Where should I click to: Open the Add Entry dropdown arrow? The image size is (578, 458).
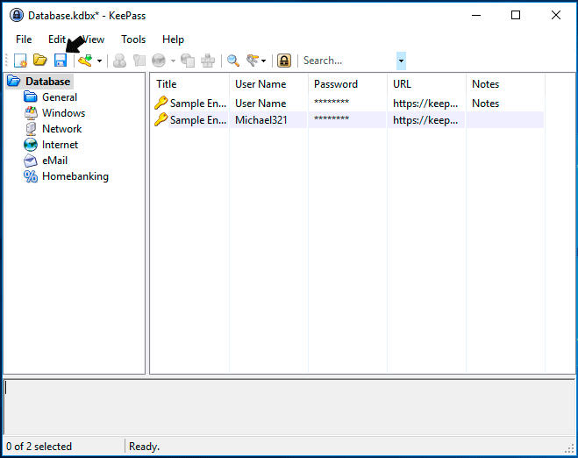[99, 61]
